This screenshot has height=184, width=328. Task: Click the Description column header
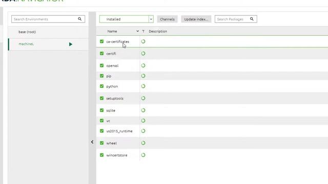(x=158, y=31)
